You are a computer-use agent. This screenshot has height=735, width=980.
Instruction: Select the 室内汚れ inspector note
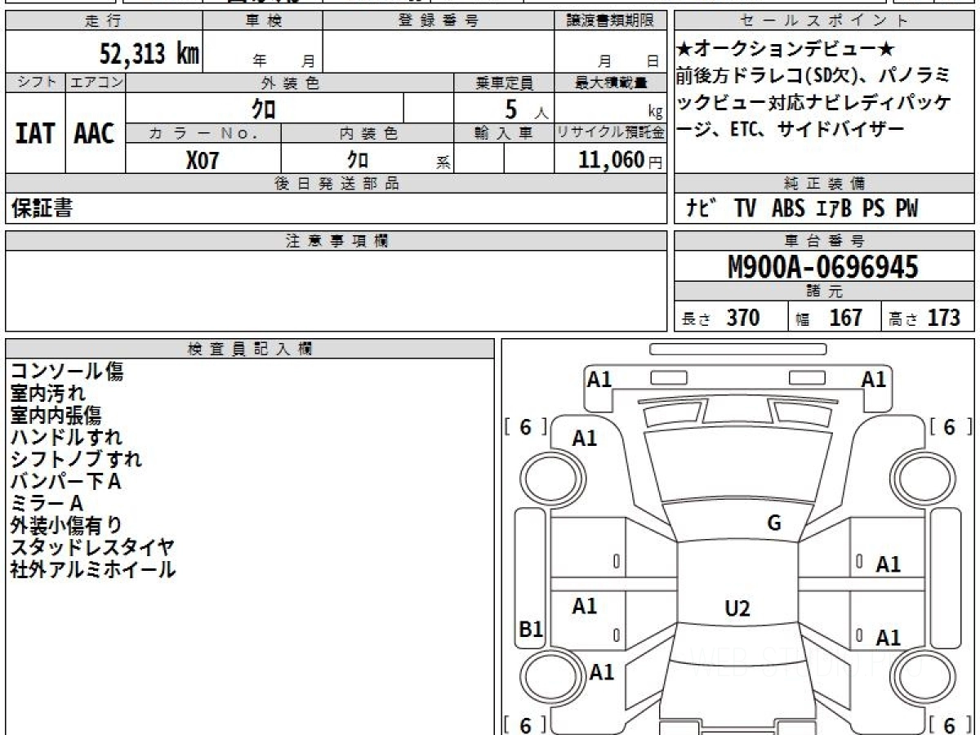[x=47, y=394]
